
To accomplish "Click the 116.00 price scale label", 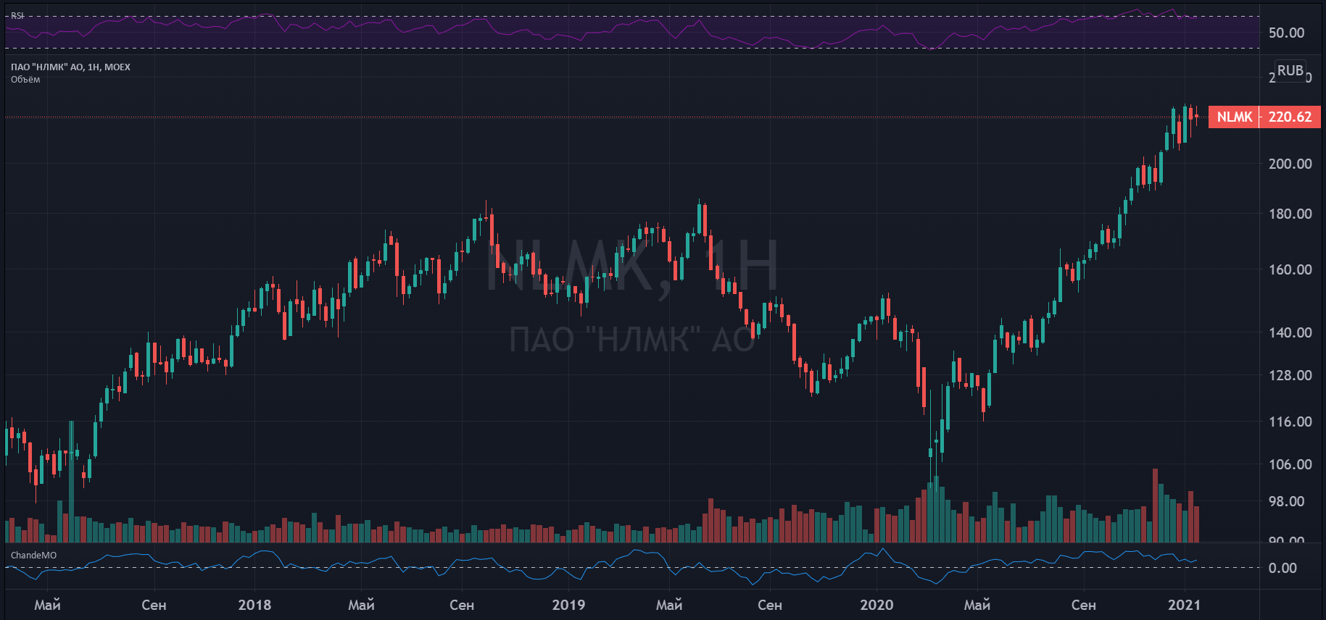I will [1290, 422].
